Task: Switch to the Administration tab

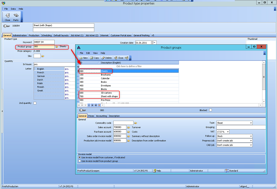Action: tap(20, 35)
